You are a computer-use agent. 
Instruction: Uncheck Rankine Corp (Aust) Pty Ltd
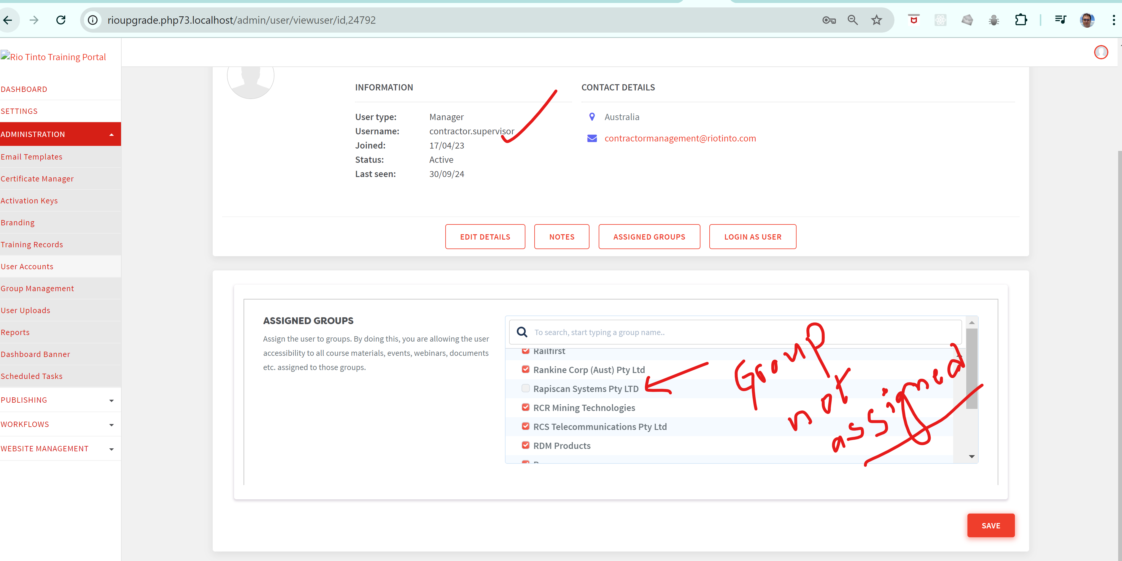click(526, 369)
